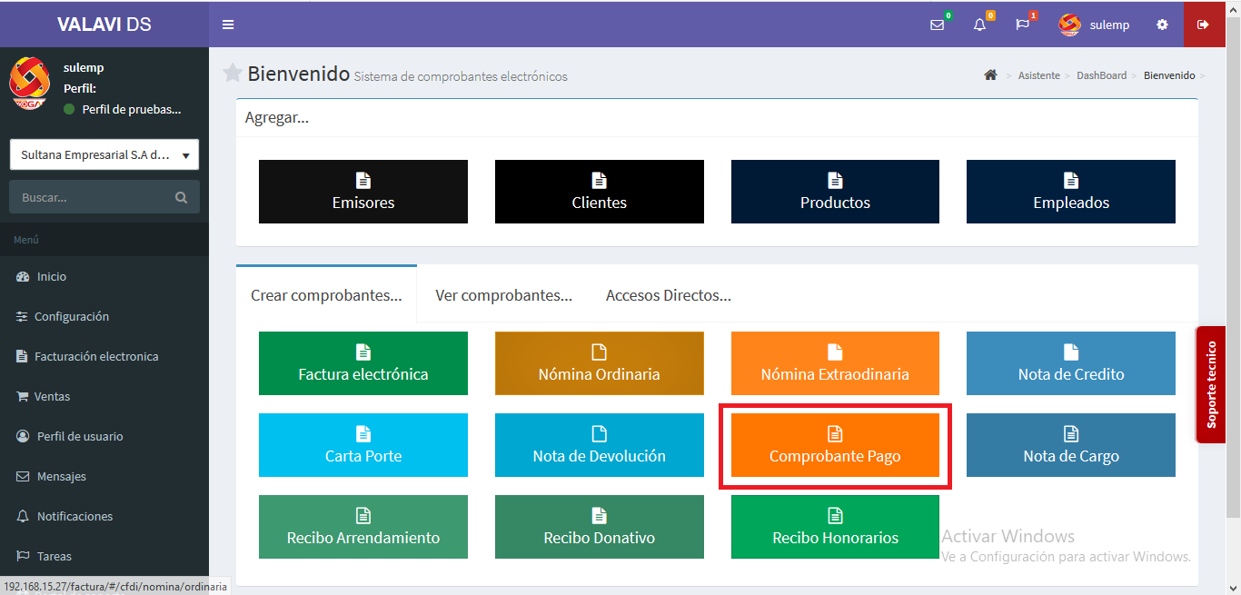Click the home icon in breadcrumb
1241x595 pixels.
990,75
